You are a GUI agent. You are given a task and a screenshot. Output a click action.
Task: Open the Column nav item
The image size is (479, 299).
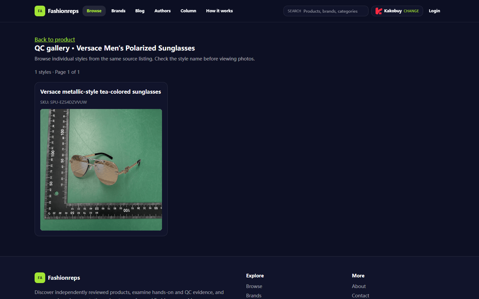click(188, 11)
